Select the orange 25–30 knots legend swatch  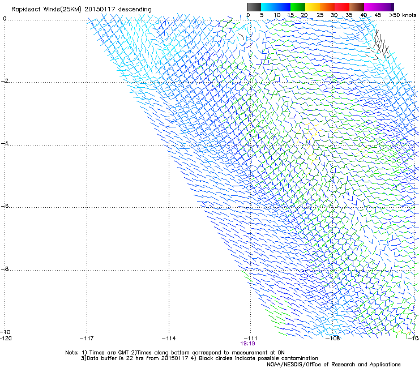click(327, 7)
